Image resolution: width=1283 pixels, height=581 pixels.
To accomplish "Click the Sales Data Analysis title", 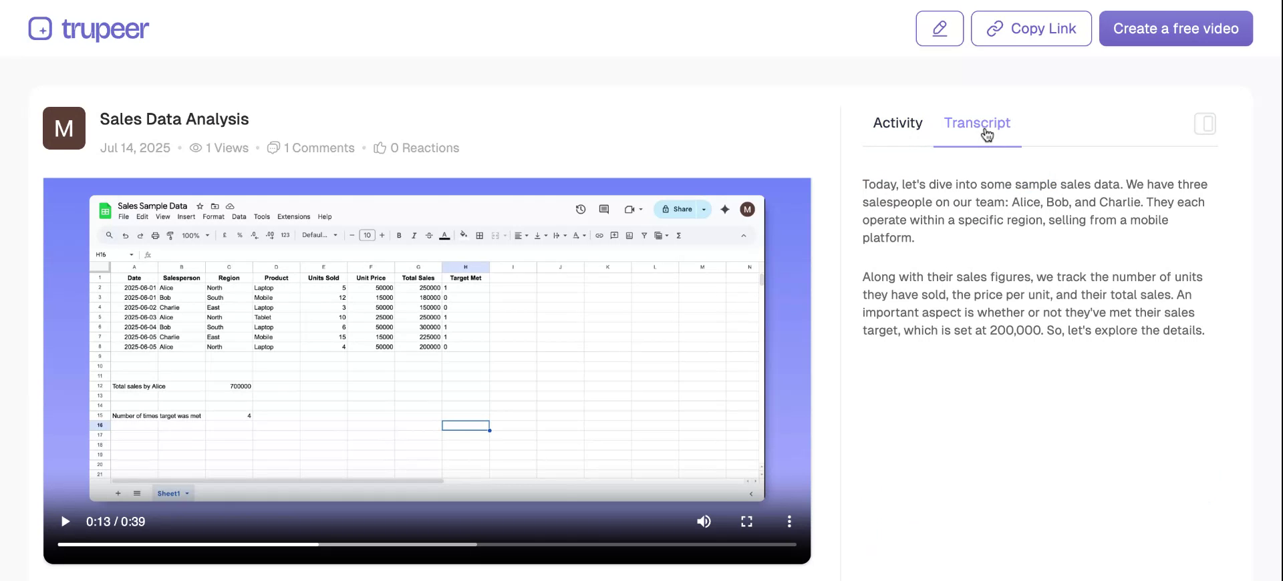I will (x=174, y=119).
